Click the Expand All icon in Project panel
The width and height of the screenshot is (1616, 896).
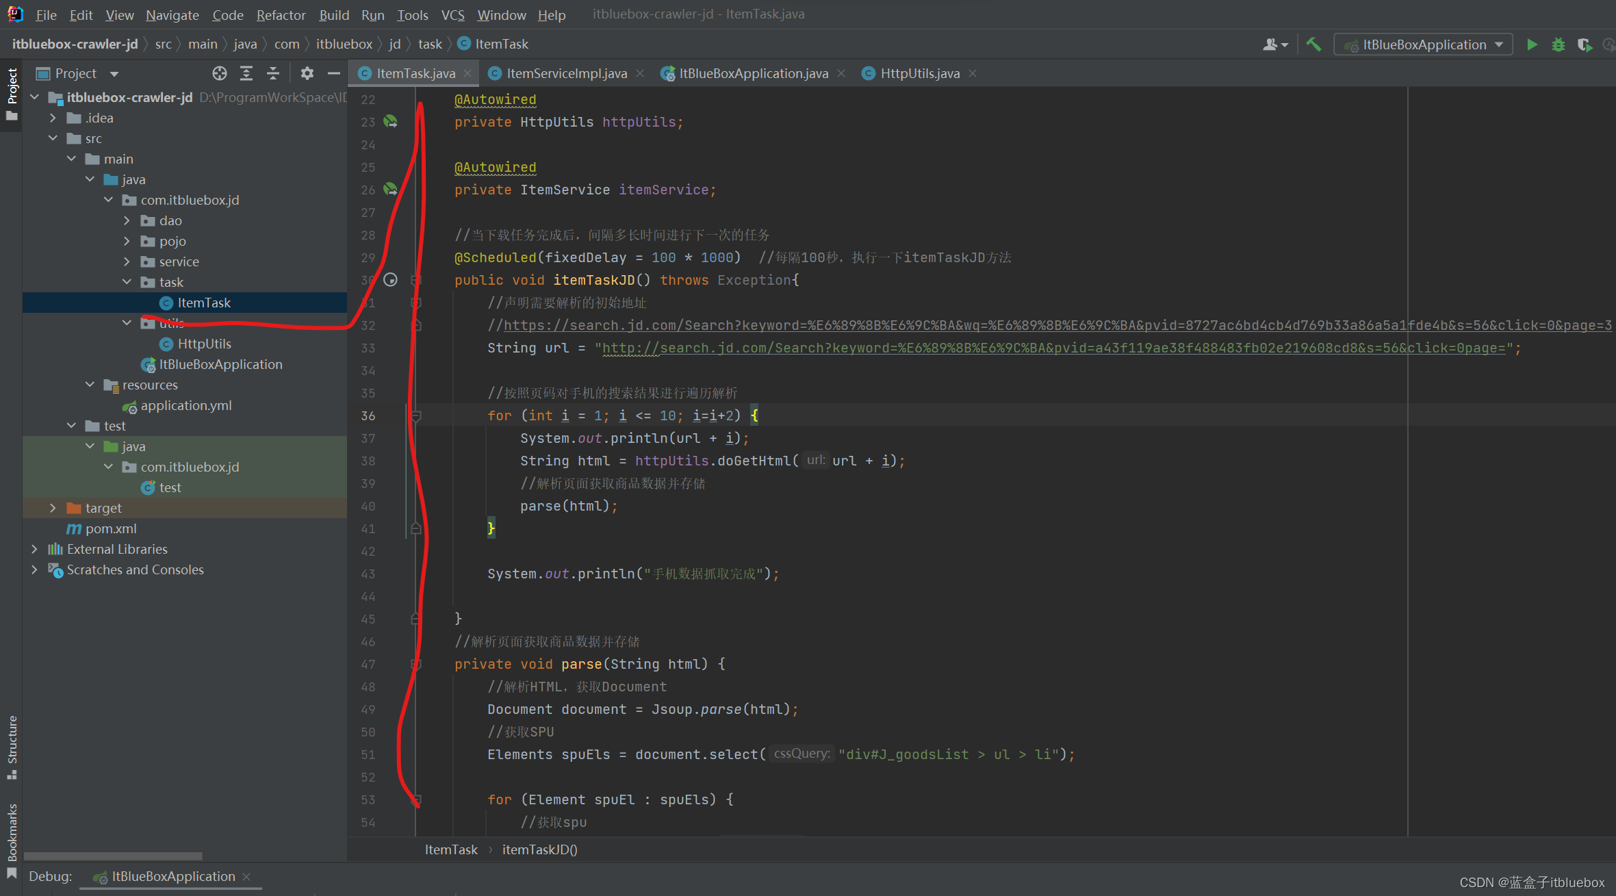(x=246, y=73)
